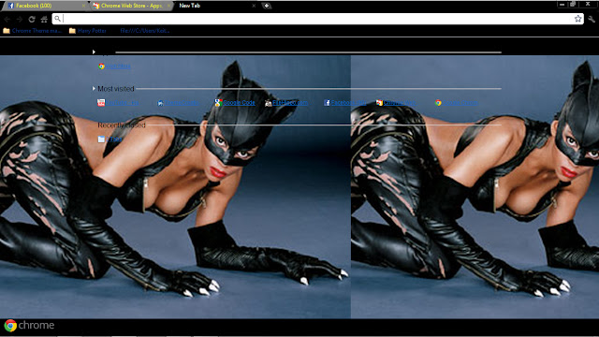Open the Google Chrome most visited link
The width and height of the screenshot is (599, 337).
457,102
